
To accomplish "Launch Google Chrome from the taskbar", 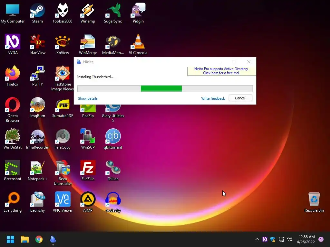I will (39, 239).
